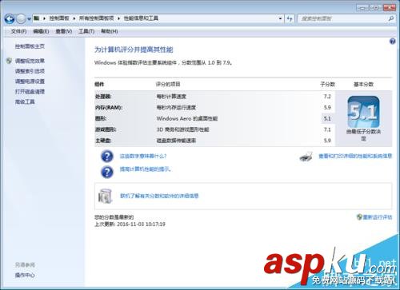Open the 文件(F) menu
The height and width of the screenshot is (290, 400).
pyautogui.click(x=18, y=31)
